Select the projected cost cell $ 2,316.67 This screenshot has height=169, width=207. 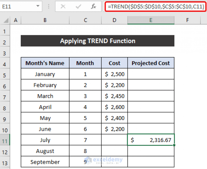click(151, 140)
